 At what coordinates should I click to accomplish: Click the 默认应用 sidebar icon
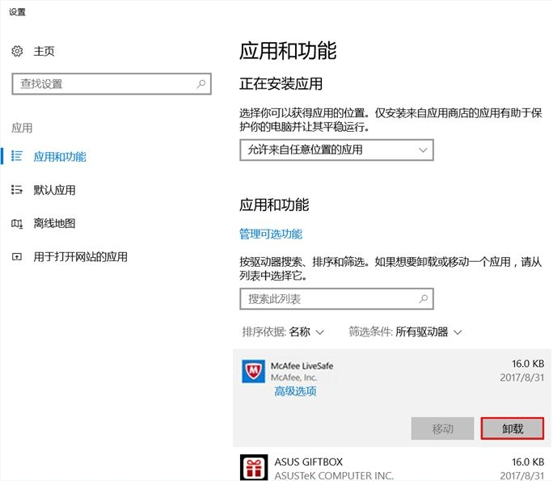17,190
